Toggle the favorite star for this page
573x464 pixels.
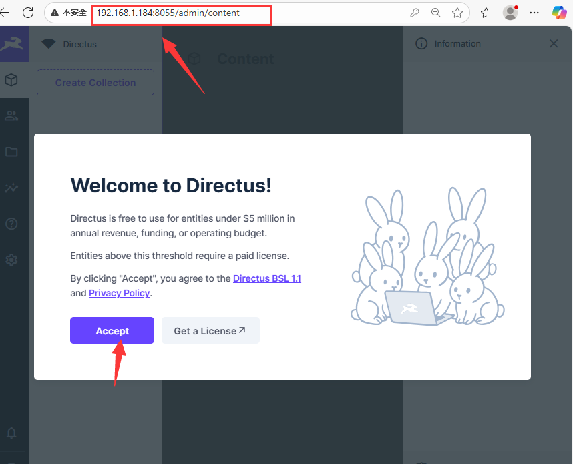pyautogui.click(x=458, y=12)
